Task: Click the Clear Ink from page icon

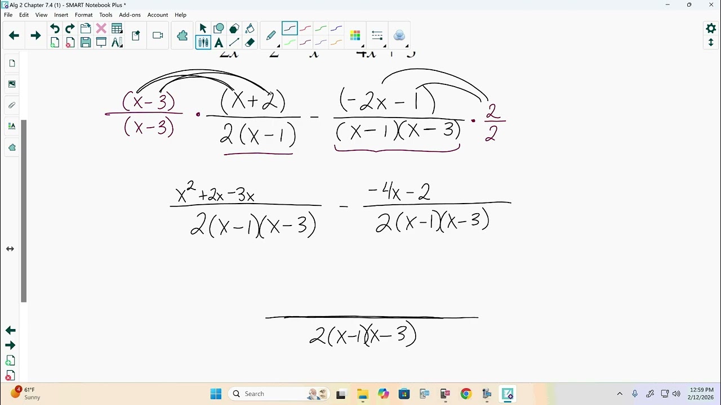Action: tap(136, 35)
